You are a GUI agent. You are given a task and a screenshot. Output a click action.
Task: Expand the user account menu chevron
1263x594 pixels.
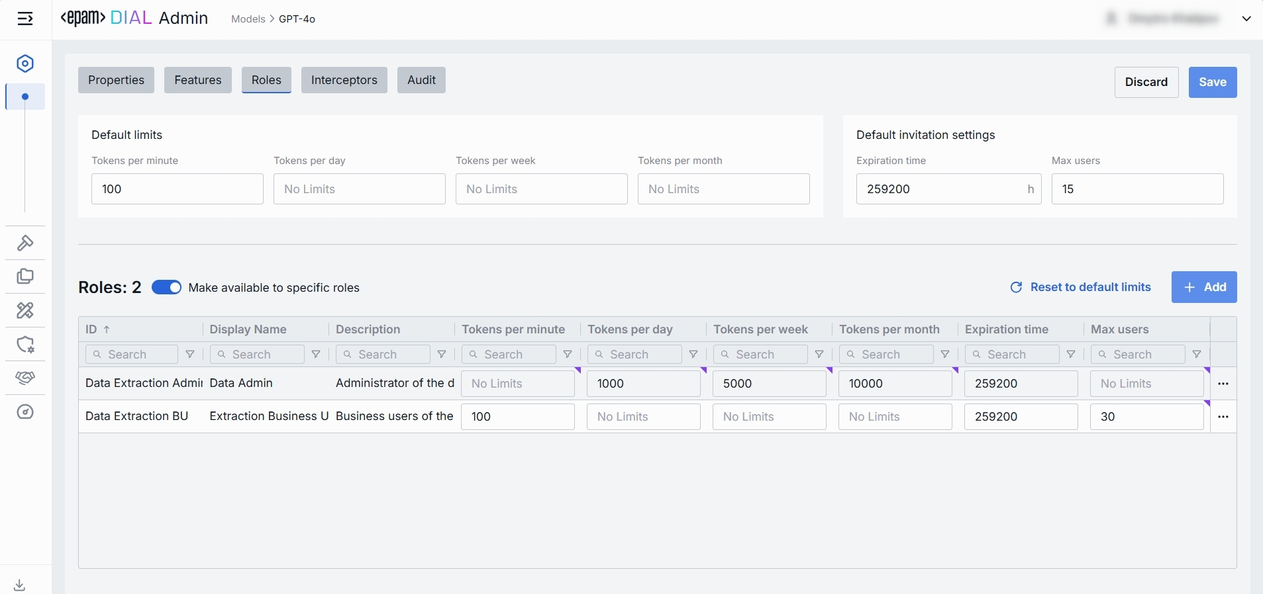1246,19
